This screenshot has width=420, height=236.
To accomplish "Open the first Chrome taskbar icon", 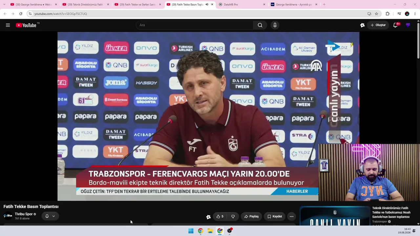I will click(x=200, y=231).
